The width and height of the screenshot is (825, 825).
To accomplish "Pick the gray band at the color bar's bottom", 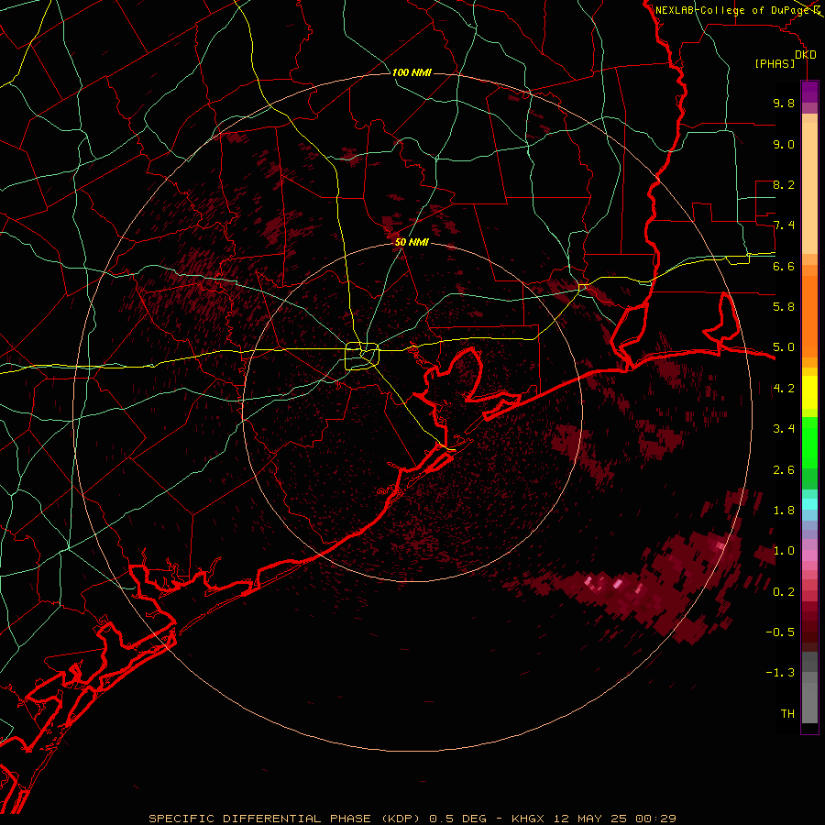I will click(809, 687).
